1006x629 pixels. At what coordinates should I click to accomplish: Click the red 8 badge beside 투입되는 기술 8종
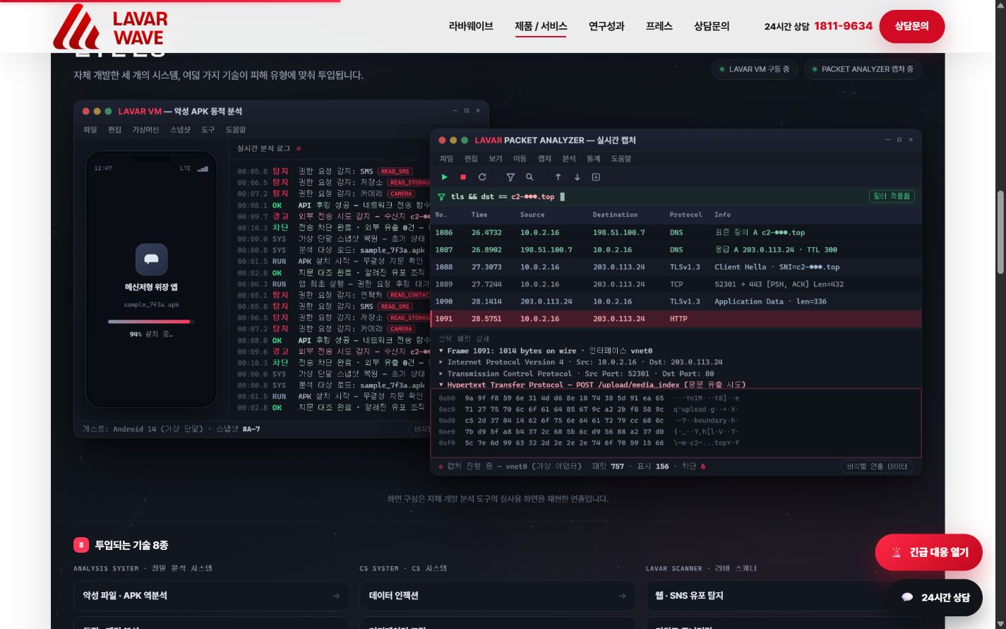tap(80, 545)
